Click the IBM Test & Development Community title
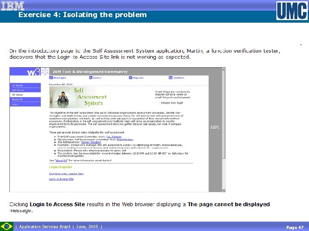The image size is (309, 231). (90, 72)
